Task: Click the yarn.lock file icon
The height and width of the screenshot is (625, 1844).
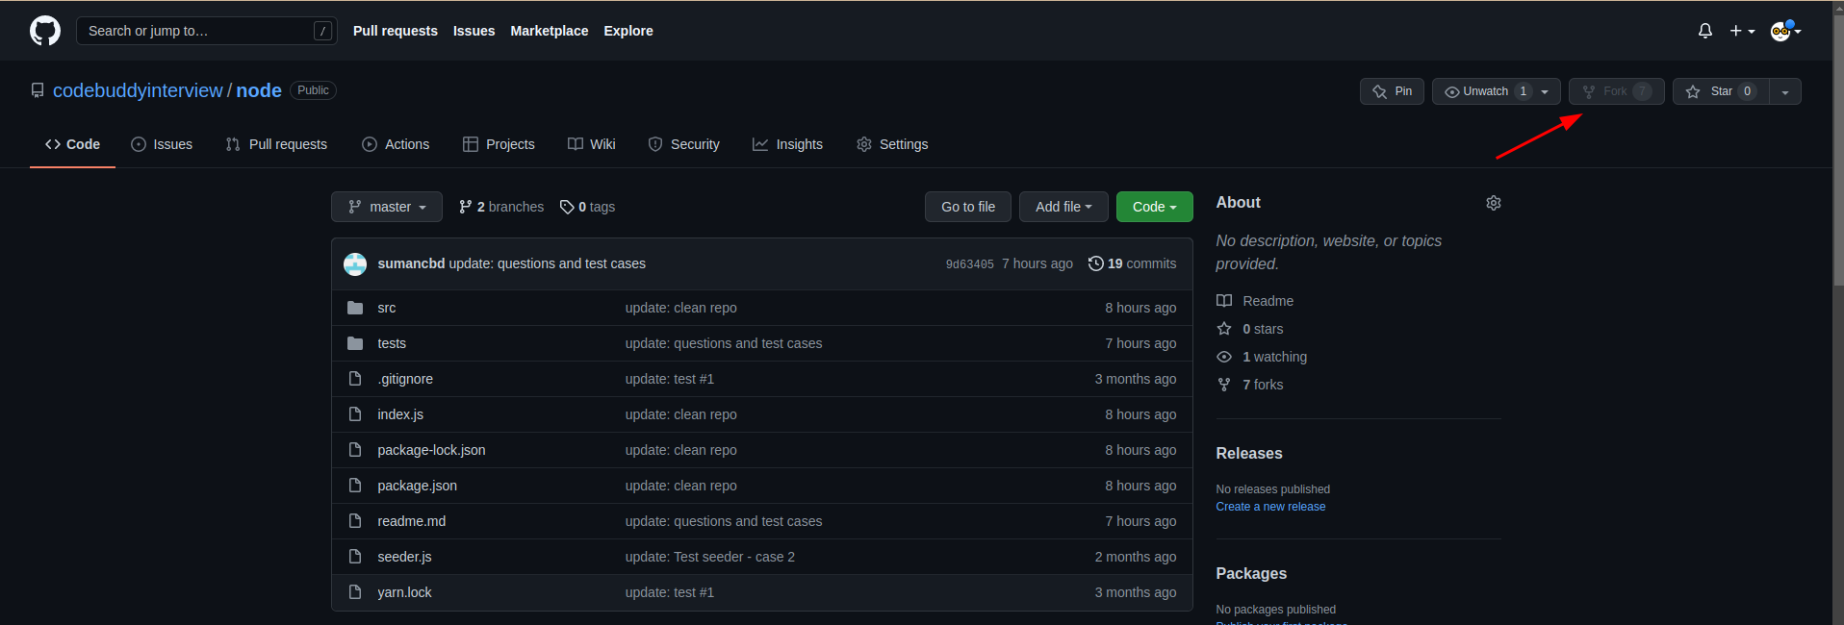Action: (x=355, y=592)
